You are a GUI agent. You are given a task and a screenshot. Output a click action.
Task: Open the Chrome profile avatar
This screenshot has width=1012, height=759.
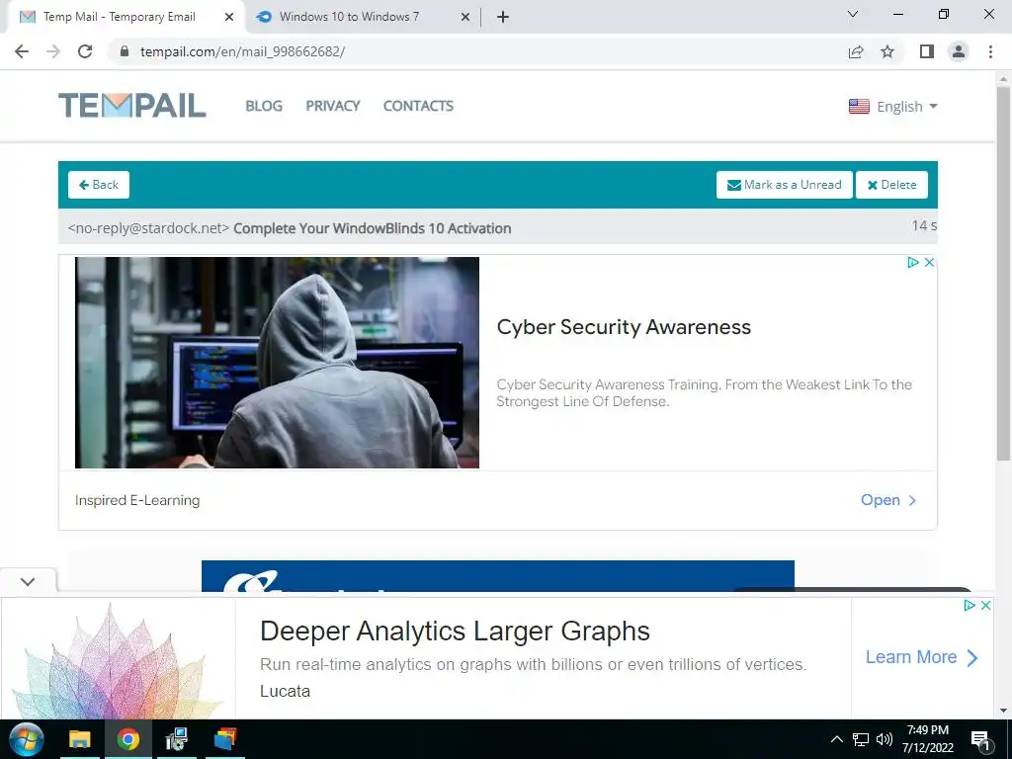(959, 51)
